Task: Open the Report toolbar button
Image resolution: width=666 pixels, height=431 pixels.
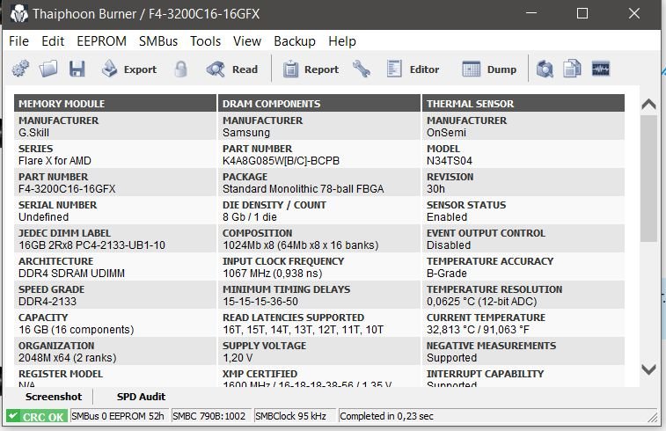Action: tap(311, 69)
